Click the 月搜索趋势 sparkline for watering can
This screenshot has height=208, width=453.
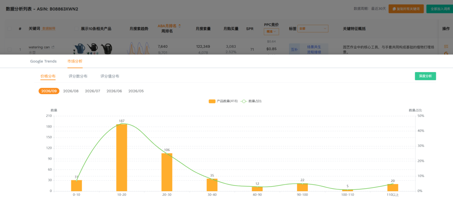tap(138, 49)
